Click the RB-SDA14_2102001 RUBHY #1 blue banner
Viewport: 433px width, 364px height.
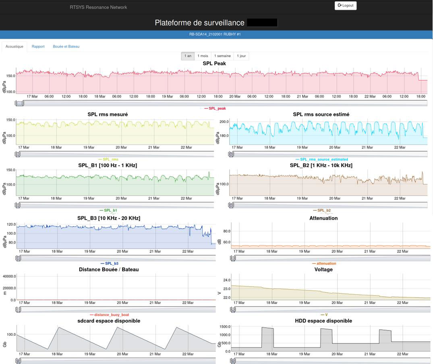click(x=216, y=34)
